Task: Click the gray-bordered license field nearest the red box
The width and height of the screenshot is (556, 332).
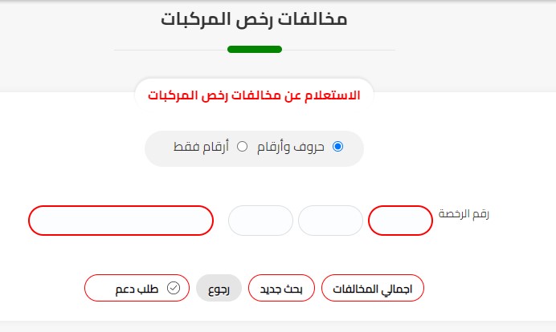Action: click(330, 221)
